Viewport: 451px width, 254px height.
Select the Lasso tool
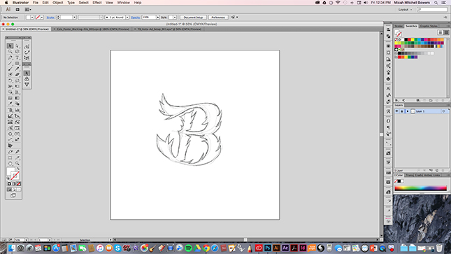click(17, 52)
